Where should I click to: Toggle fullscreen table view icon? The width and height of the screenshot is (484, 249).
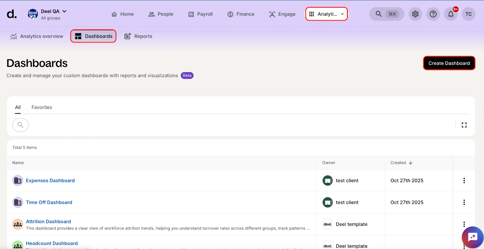point(464,125)
